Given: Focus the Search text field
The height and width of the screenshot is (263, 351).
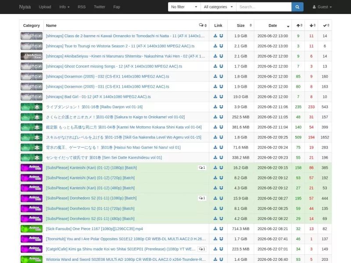Looking at the screenshot, I should pyautogui.click(x=264, y=7).
